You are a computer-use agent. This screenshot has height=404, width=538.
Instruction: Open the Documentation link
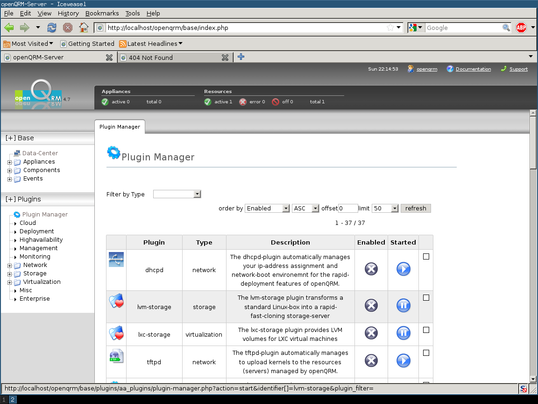[x=473, y=69]
